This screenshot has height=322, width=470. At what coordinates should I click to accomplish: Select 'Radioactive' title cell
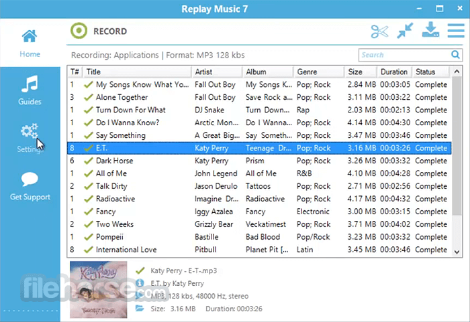click(x=115, y=199)
